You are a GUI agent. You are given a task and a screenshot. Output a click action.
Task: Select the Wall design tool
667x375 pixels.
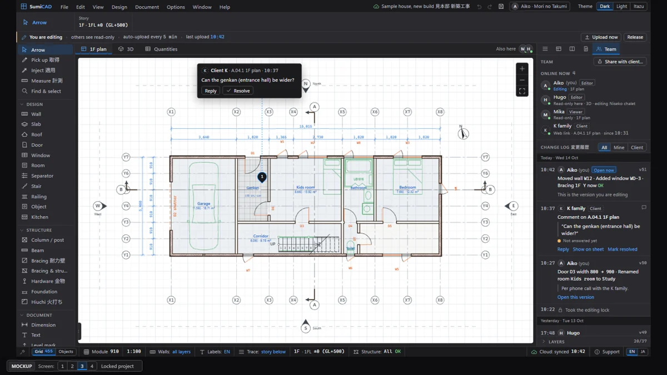(46, 114)
